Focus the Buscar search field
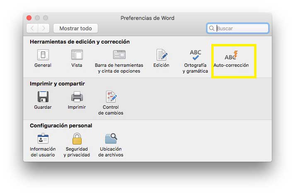 click(238, 29)
